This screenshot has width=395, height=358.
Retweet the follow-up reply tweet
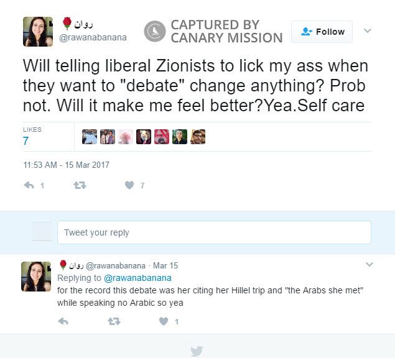tap(114, 321)
